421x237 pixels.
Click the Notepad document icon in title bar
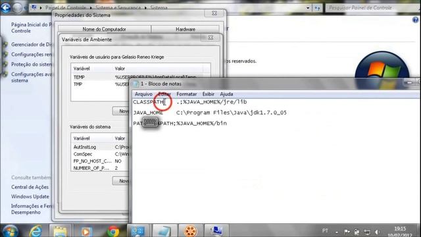tap(136, 84)
